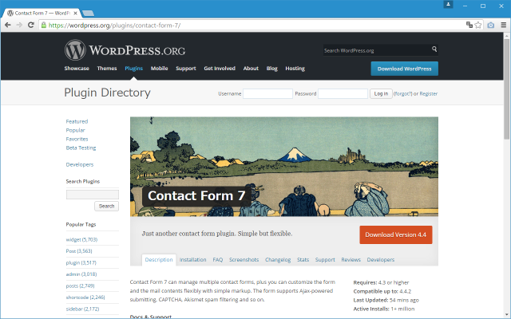
Task: Switch to the Installation tab
Action: point(193,260)
